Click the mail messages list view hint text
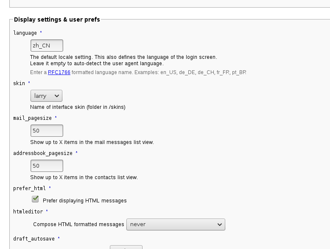 (x=92, y=142)
